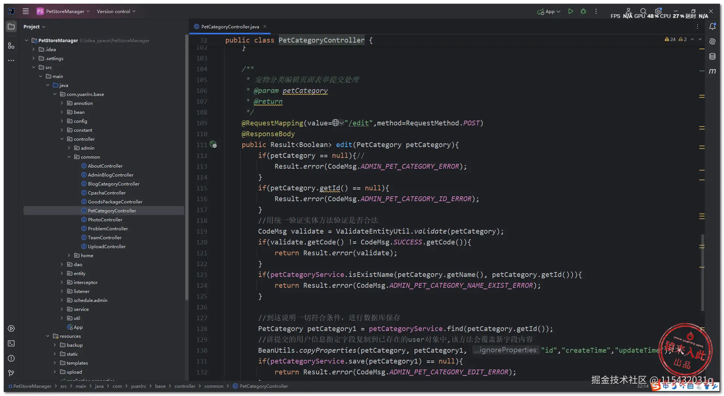
Task: Open the Code With Me icon
Action: (x=629, y=11)
